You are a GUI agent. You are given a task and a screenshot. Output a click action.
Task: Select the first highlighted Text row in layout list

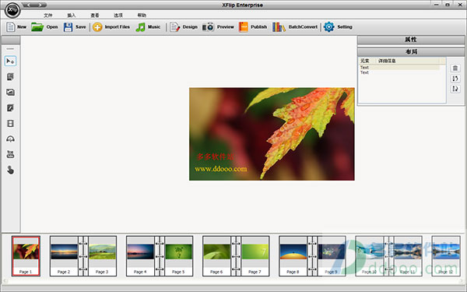click(x=399, y=68)
